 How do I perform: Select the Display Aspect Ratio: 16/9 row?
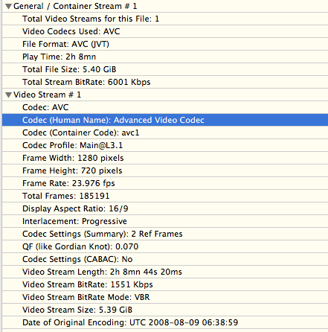click(x=165, y=208)
